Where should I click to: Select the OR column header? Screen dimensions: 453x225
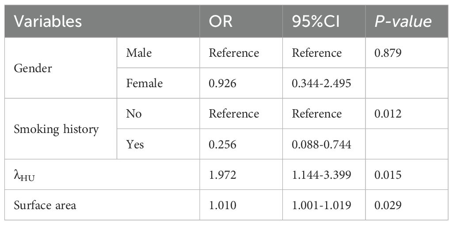coord(221,21)
